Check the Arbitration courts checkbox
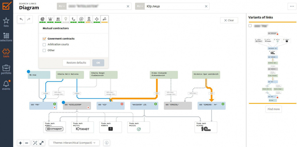297x147 pixels. pyautogui.click(x=44, y=45)
